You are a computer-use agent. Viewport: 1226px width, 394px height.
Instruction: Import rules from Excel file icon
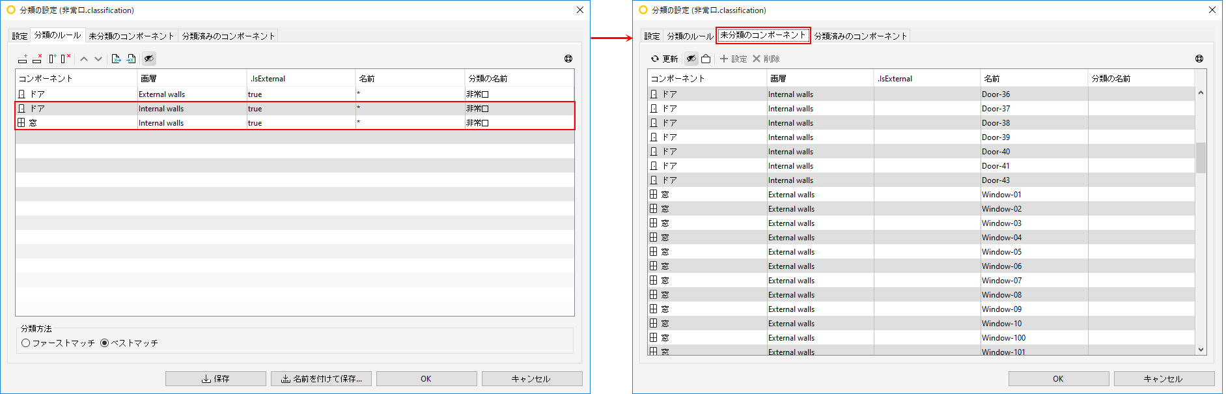pos(131,59)
